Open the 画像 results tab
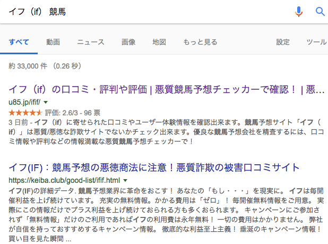This screenshot has width=328, height=244. click(128, 42)
